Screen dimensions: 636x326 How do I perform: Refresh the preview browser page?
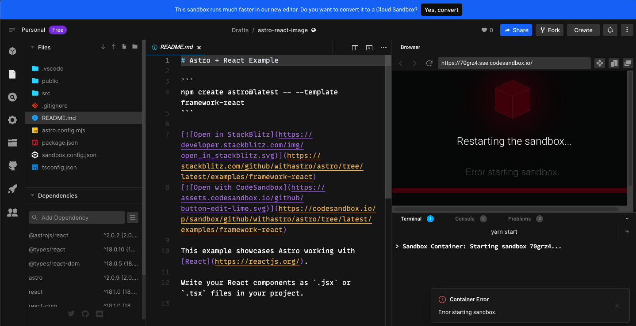click(429, 63)
